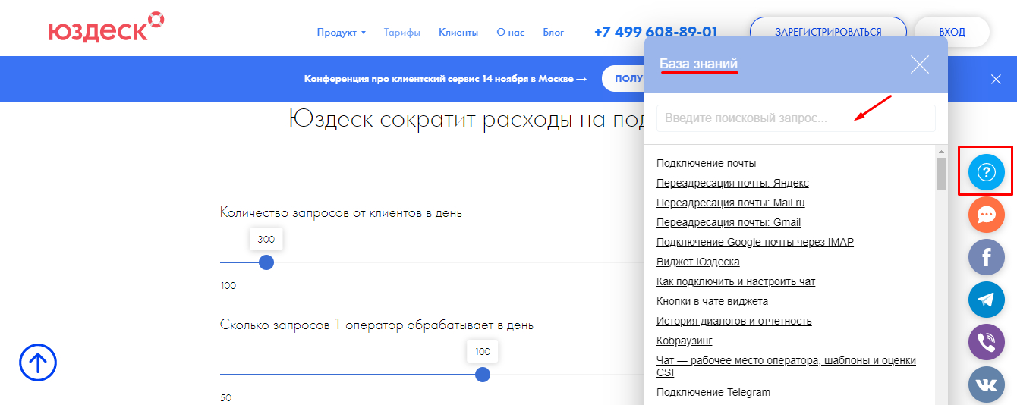Viewport: 1017px width, 405px height.
Task: Open article История диалогов и отчетность
Action: 734,321
